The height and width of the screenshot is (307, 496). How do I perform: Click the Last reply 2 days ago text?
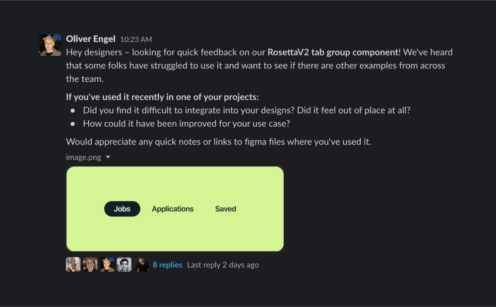pyautogui.click(x=223, y=265)
